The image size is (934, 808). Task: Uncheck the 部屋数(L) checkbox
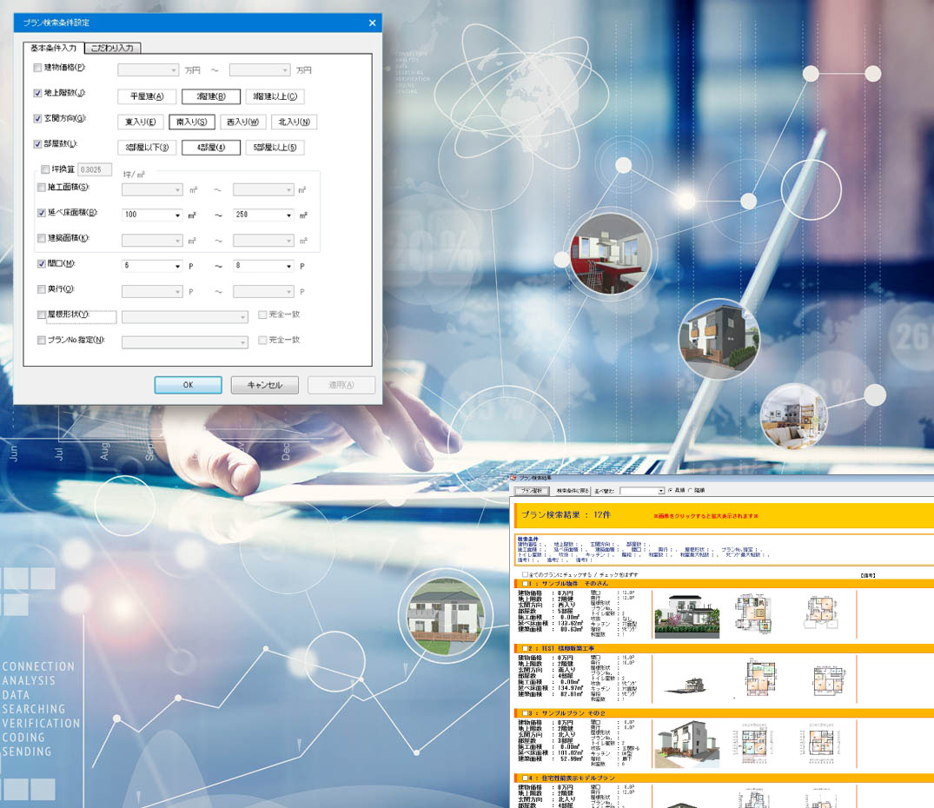pos(37,144)
